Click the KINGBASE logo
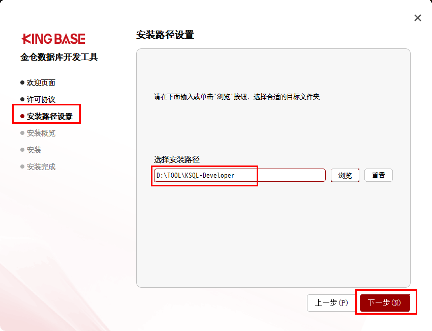 [53, 39]
